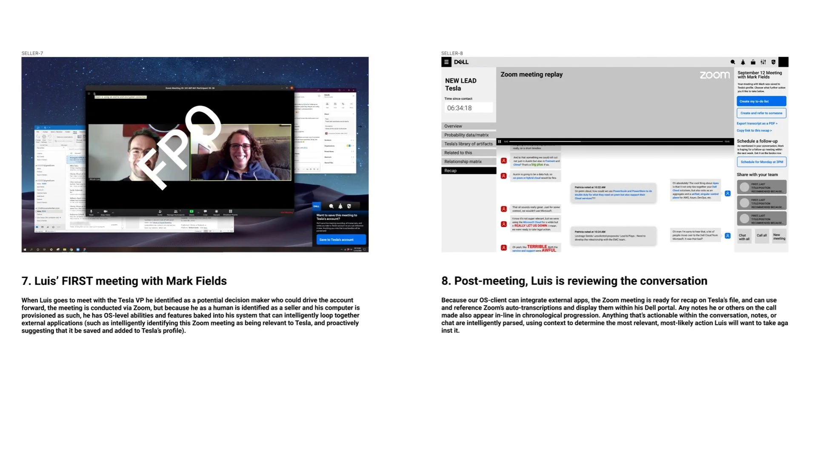Click the search magnifier in Dell header

[x=733, y=62]
